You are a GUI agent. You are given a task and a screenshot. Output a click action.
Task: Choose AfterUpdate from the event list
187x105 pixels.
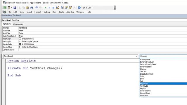(163, 60)
